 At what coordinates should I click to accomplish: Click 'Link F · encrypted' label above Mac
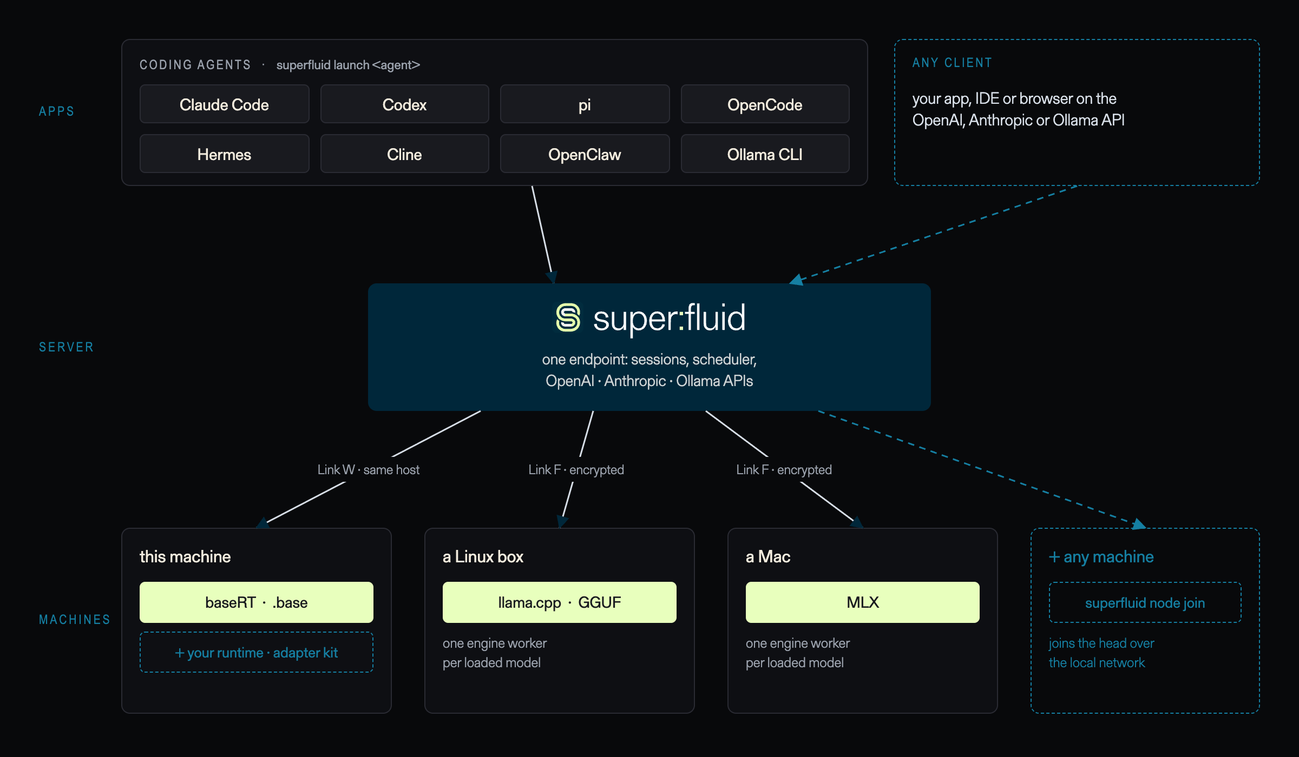[x=784, y=469]
